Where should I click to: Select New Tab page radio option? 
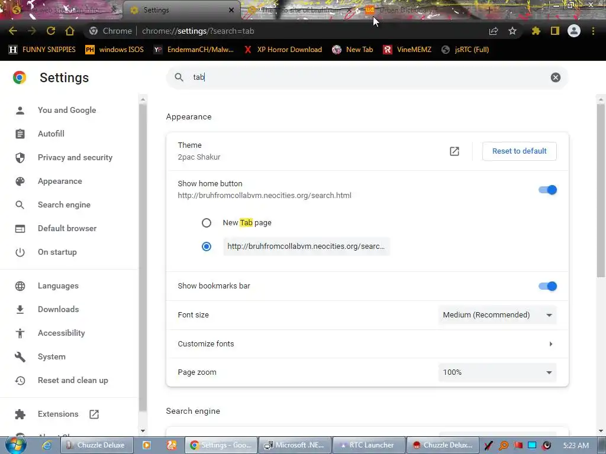coord(207,223)
